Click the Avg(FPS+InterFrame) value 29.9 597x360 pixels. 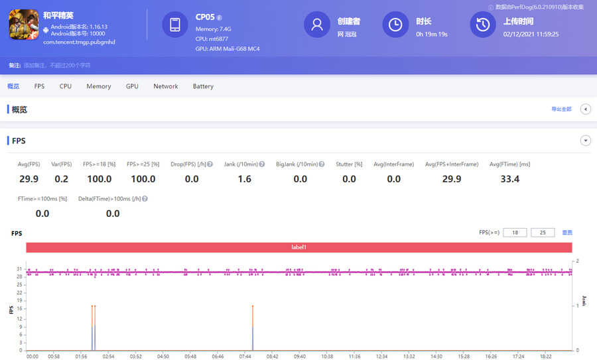(x=452, y=179)
